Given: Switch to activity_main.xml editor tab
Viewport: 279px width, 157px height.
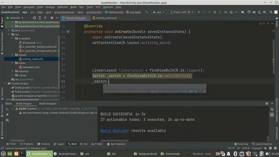Looking at the screenshot, I should tap(106, 18).
